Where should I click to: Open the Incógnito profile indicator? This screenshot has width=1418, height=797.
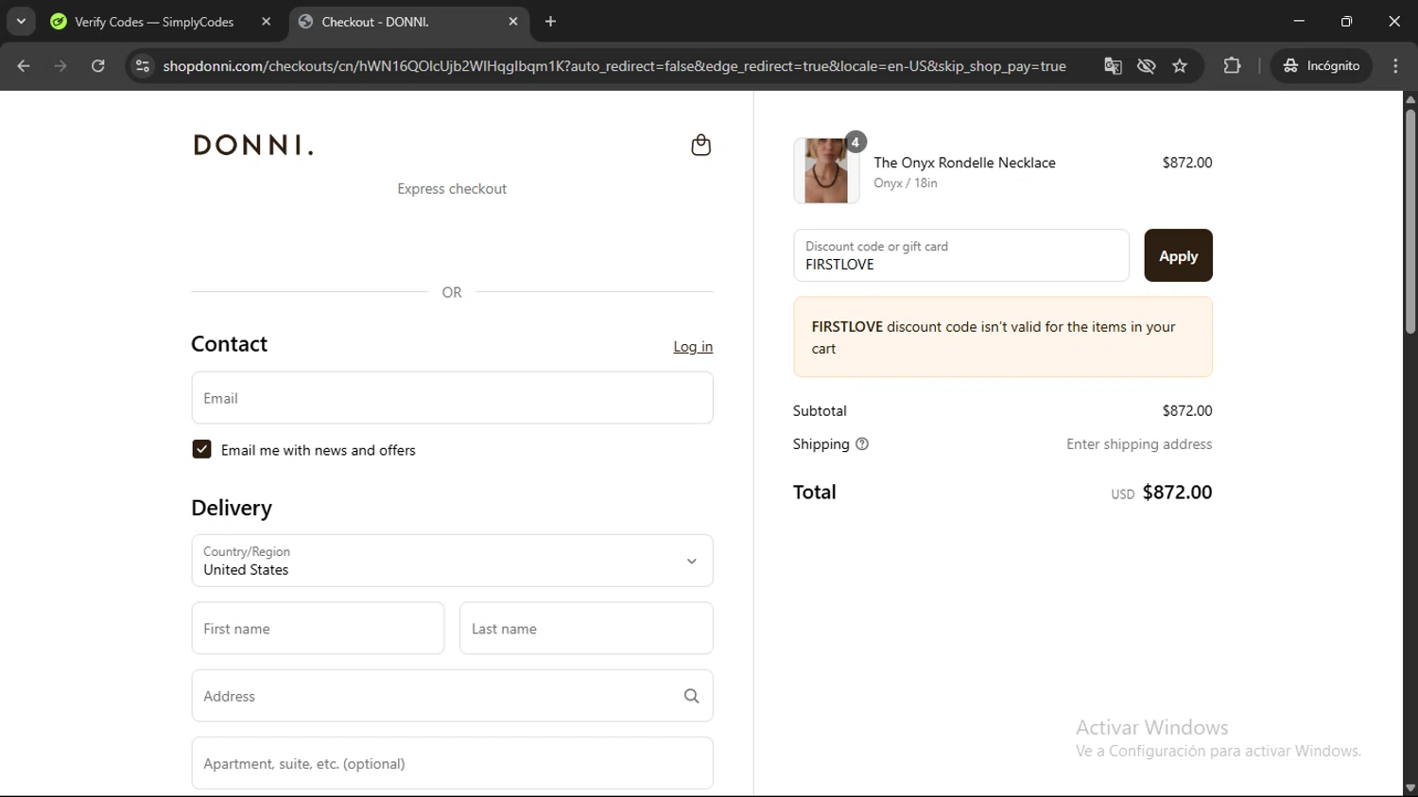coord(1322,66)
